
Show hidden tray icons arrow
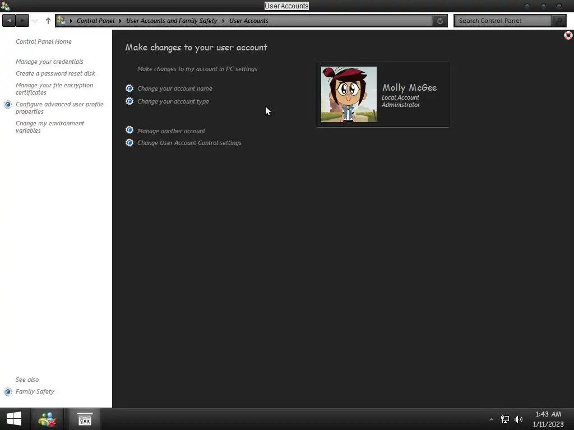(x=491, y=419)
